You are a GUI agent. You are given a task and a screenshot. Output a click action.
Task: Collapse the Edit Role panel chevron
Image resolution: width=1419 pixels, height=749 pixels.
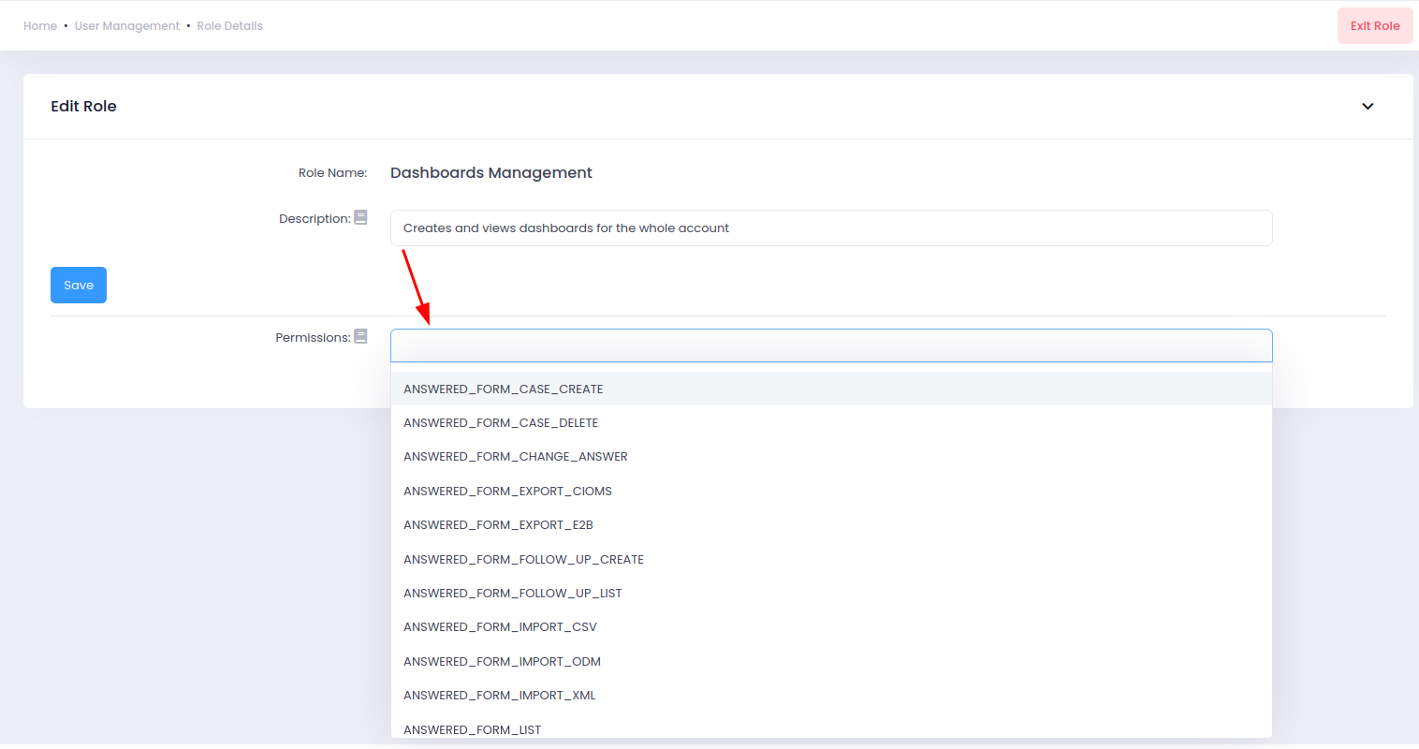[x=1368, y=106]
